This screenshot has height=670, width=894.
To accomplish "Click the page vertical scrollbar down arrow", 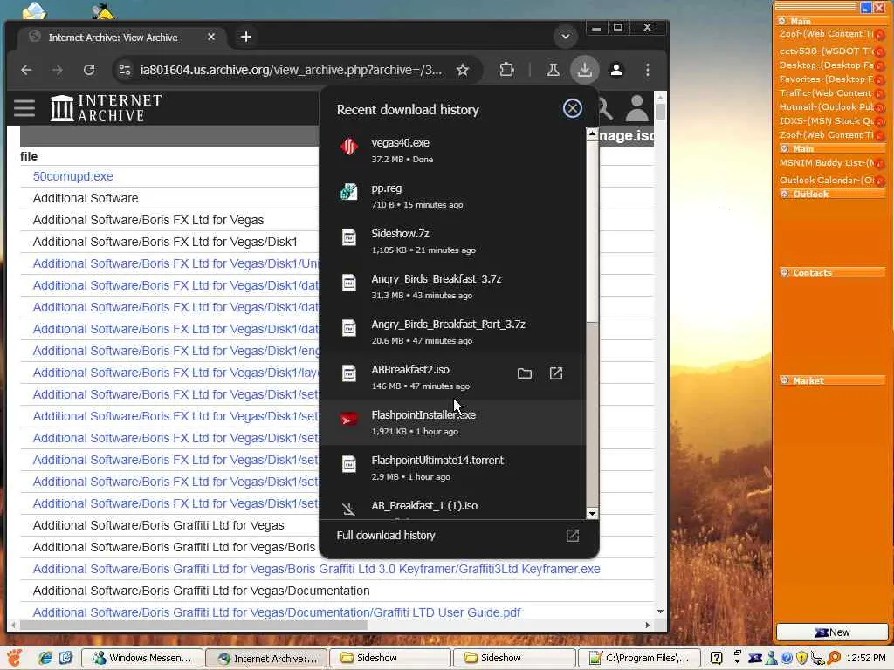I will point(660,612).
